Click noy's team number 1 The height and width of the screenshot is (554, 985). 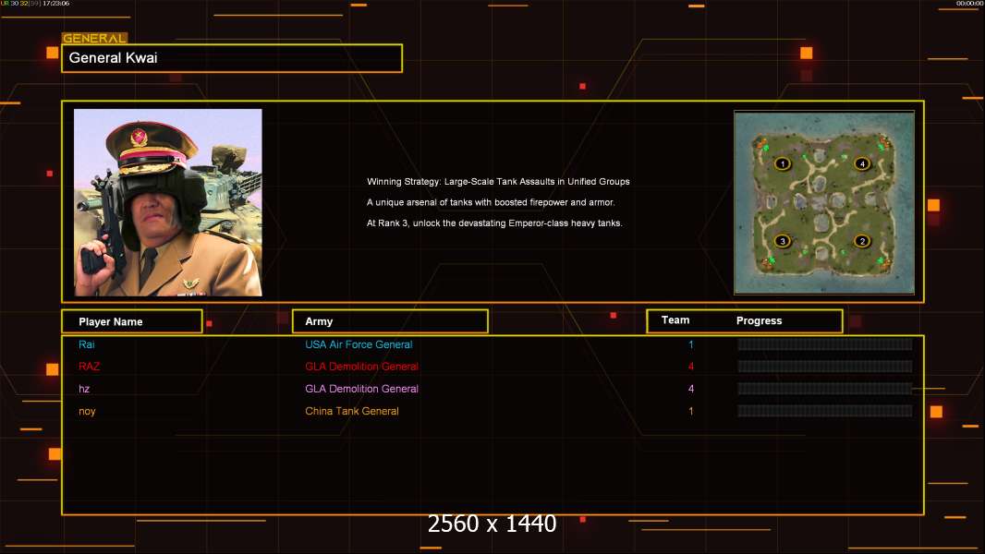click(x=691, y=412)
